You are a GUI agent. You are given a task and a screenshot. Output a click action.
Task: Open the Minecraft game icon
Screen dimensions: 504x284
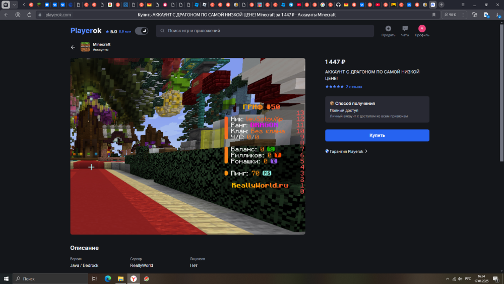(85, 47)
